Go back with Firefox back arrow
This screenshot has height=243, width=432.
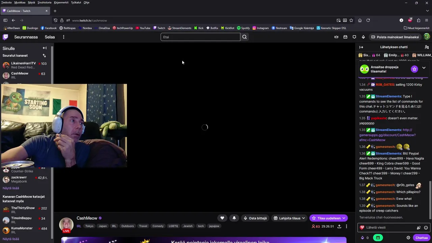coord(13,20)
